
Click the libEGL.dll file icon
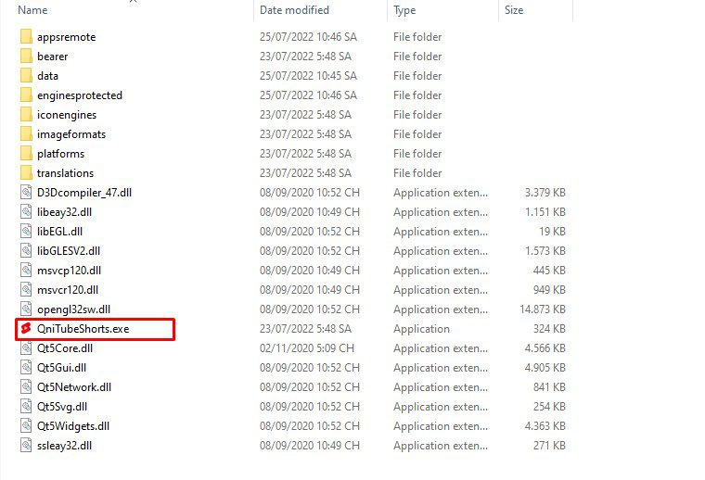click(x=26, y=232)
